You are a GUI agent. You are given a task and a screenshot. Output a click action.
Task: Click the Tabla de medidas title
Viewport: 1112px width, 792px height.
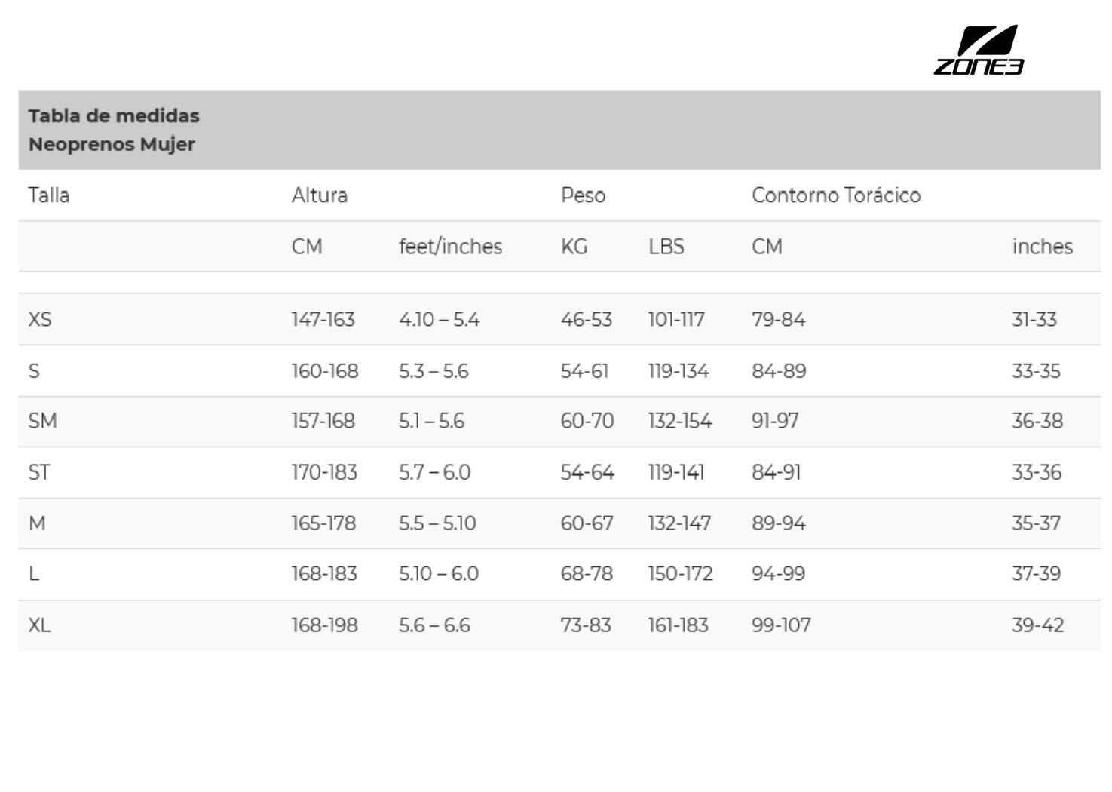tap(114, 116)
